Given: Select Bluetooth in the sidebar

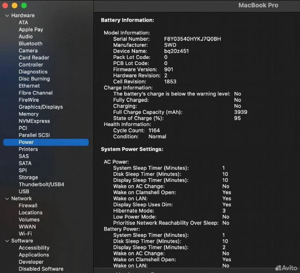Looking at the screenshot, I should click(x=30, y=43).
